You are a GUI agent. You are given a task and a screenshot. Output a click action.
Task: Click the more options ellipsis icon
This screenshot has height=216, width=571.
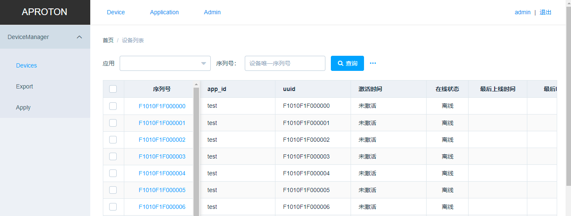373,63
